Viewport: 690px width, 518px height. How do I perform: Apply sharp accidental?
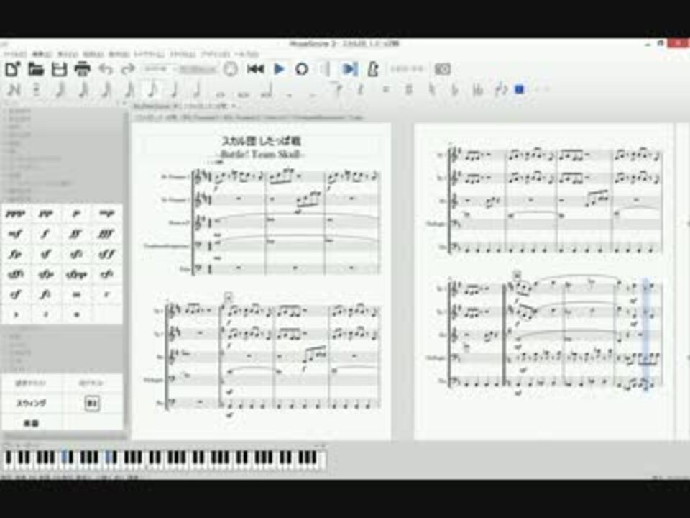pyautogui.click(x=409, y=90)
